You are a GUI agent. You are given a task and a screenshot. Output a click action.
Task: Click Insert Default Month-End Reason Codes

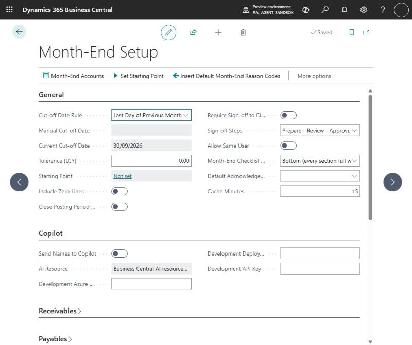coord(227,76)
